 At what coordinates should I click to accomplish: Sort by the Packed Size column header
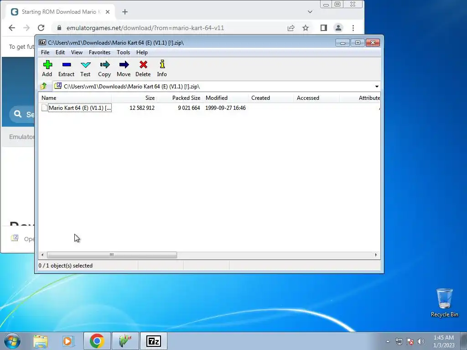click(180, 98)
